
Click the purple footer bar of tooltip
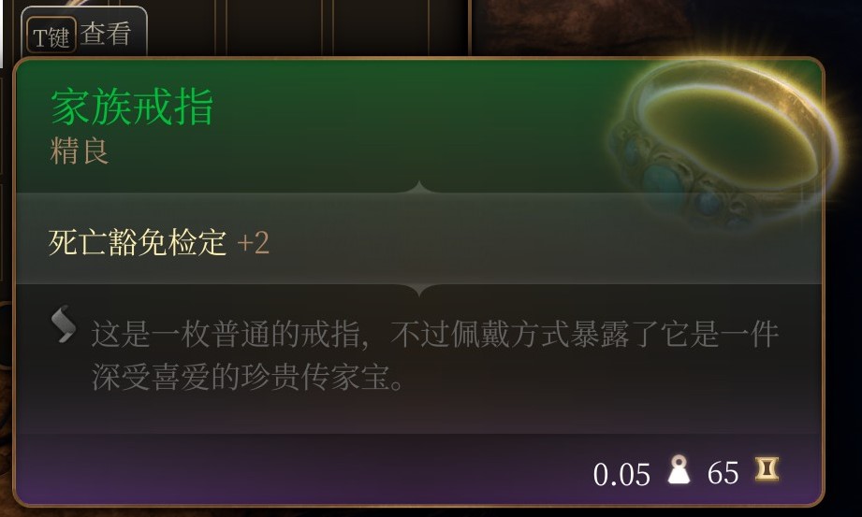(417, 468)
